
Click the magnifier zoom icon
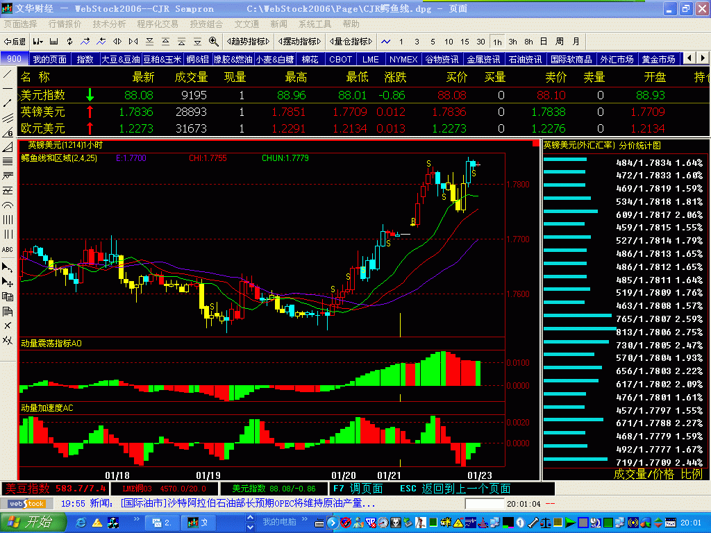(214, 42)
